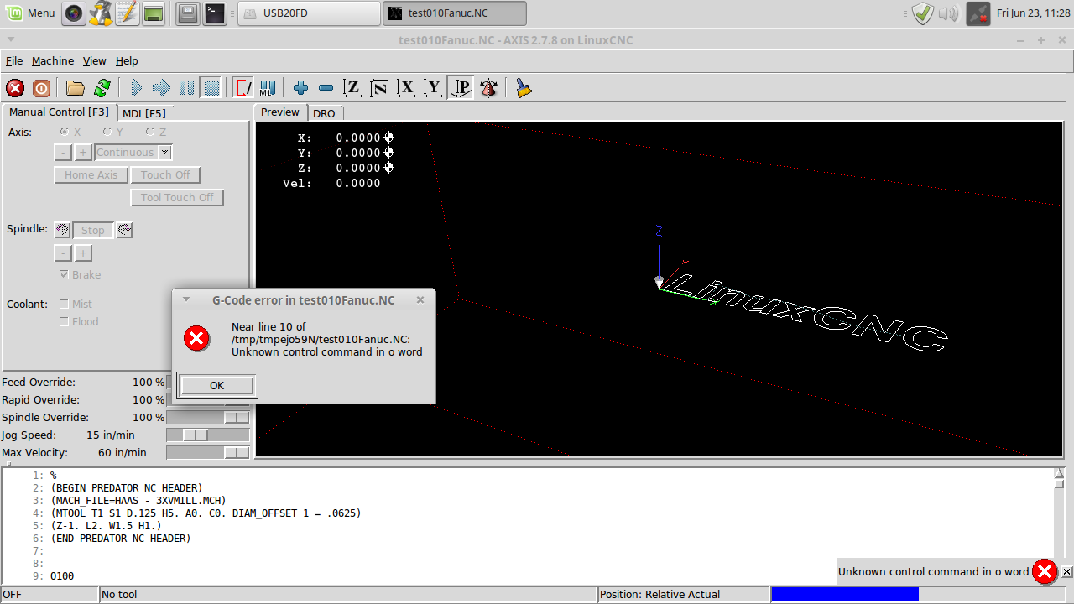Viewport: 1074px width, 604px height.
Task: Zoom in with the blue plus icon
Action: 301,88
